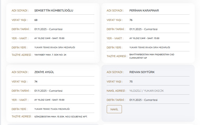Click the Yıldızeli / Yukarı Ekecik transfer address
The height and width of the screenshot is (125, 200).
pyautogui.click(x=146, y=91)
